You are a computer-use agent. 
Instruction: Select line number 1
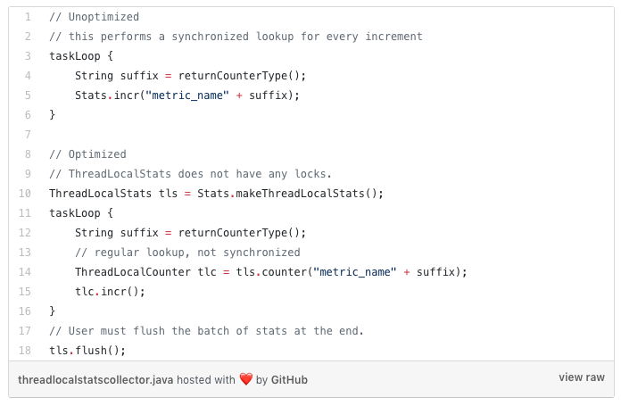pos(28,17)
